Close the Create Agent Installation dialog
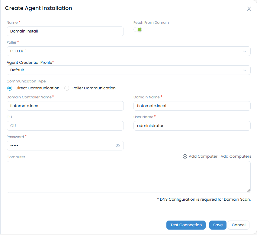 tap(249, 8)
